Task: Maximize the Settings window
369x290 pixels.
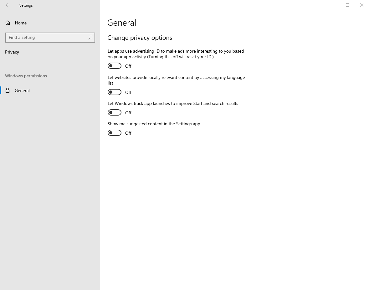Action: (347, 5)
